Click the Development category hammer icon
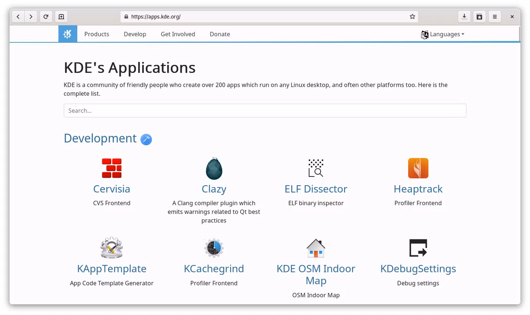This screenshot has width=530, height=315. [x=146, y=139]
